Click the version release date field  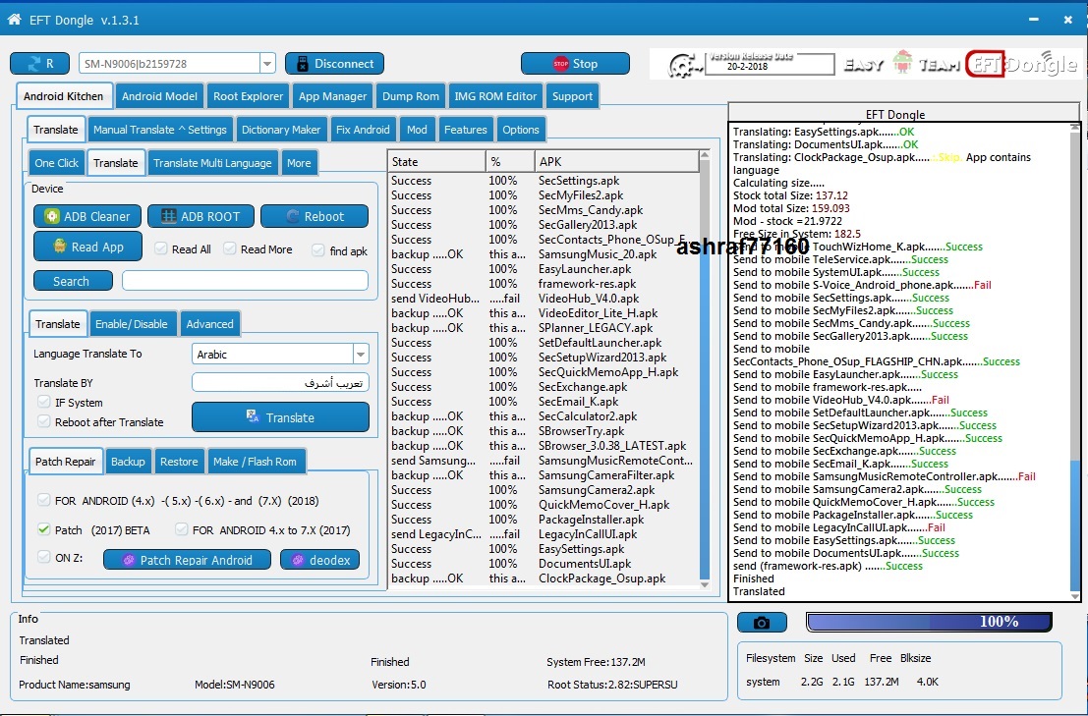point(770,65)
